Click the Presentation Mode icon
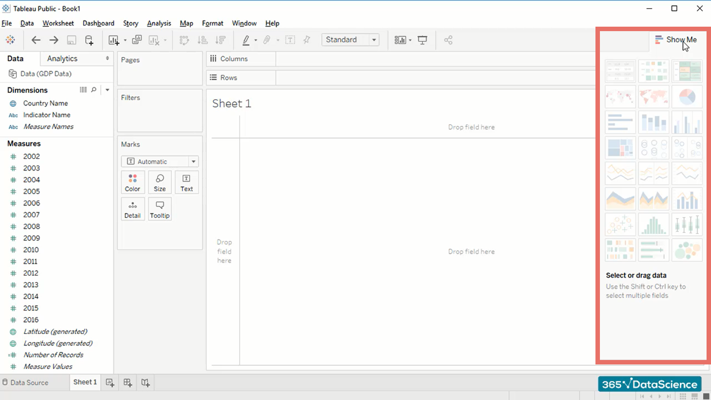Viewport: 711px width, 400px height. 423,40
